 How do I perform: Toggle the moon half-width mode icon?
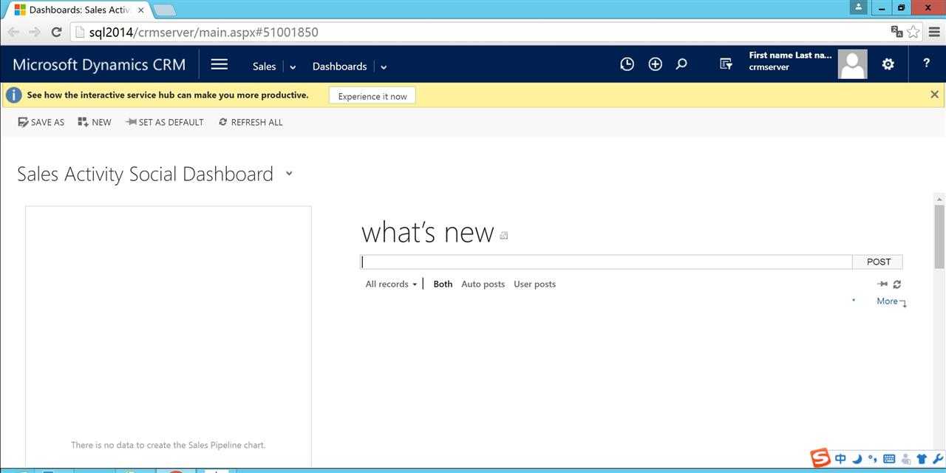857,459
